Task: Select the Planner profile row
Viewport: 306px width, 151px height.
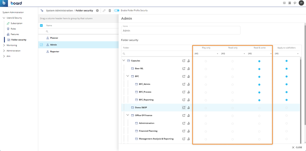Action: click(x=78, y=38)
